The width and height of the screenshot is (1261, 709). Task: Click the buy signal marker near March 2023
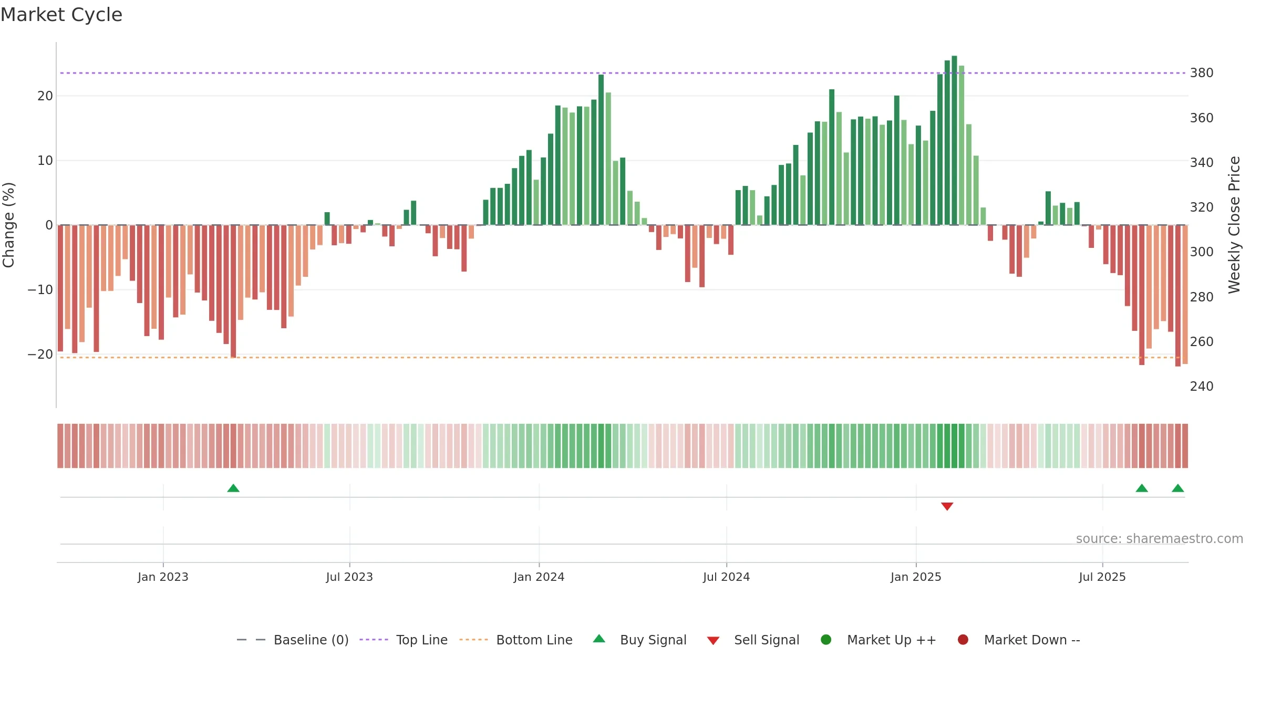(x=233, y=488)
